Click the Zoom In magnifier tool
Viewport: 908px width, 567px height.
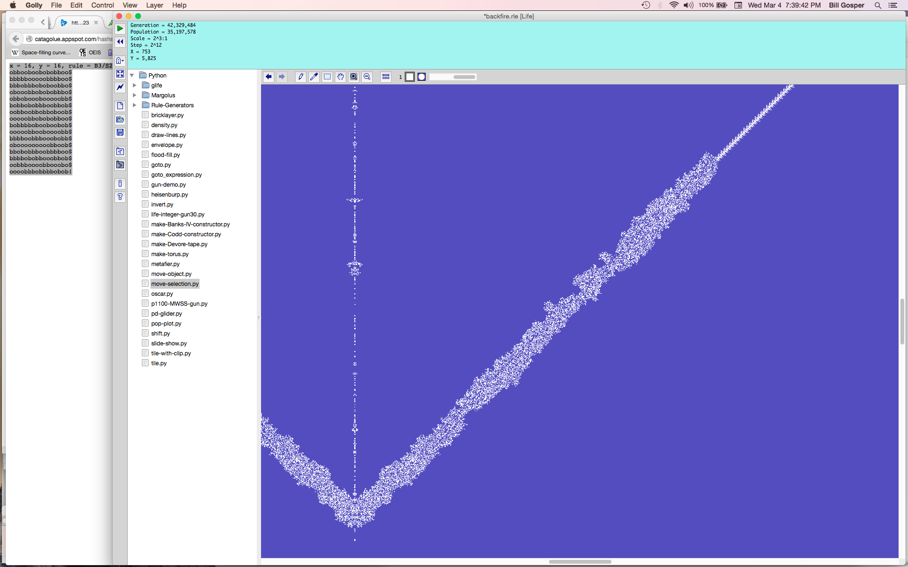click(x=354, y=77)
